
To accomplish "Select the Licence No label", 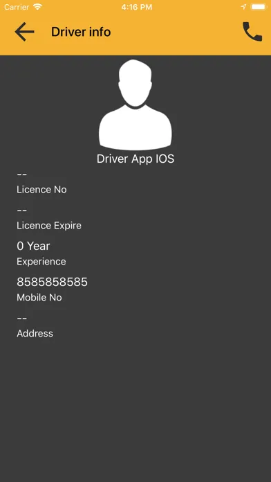I will point(41,190).
